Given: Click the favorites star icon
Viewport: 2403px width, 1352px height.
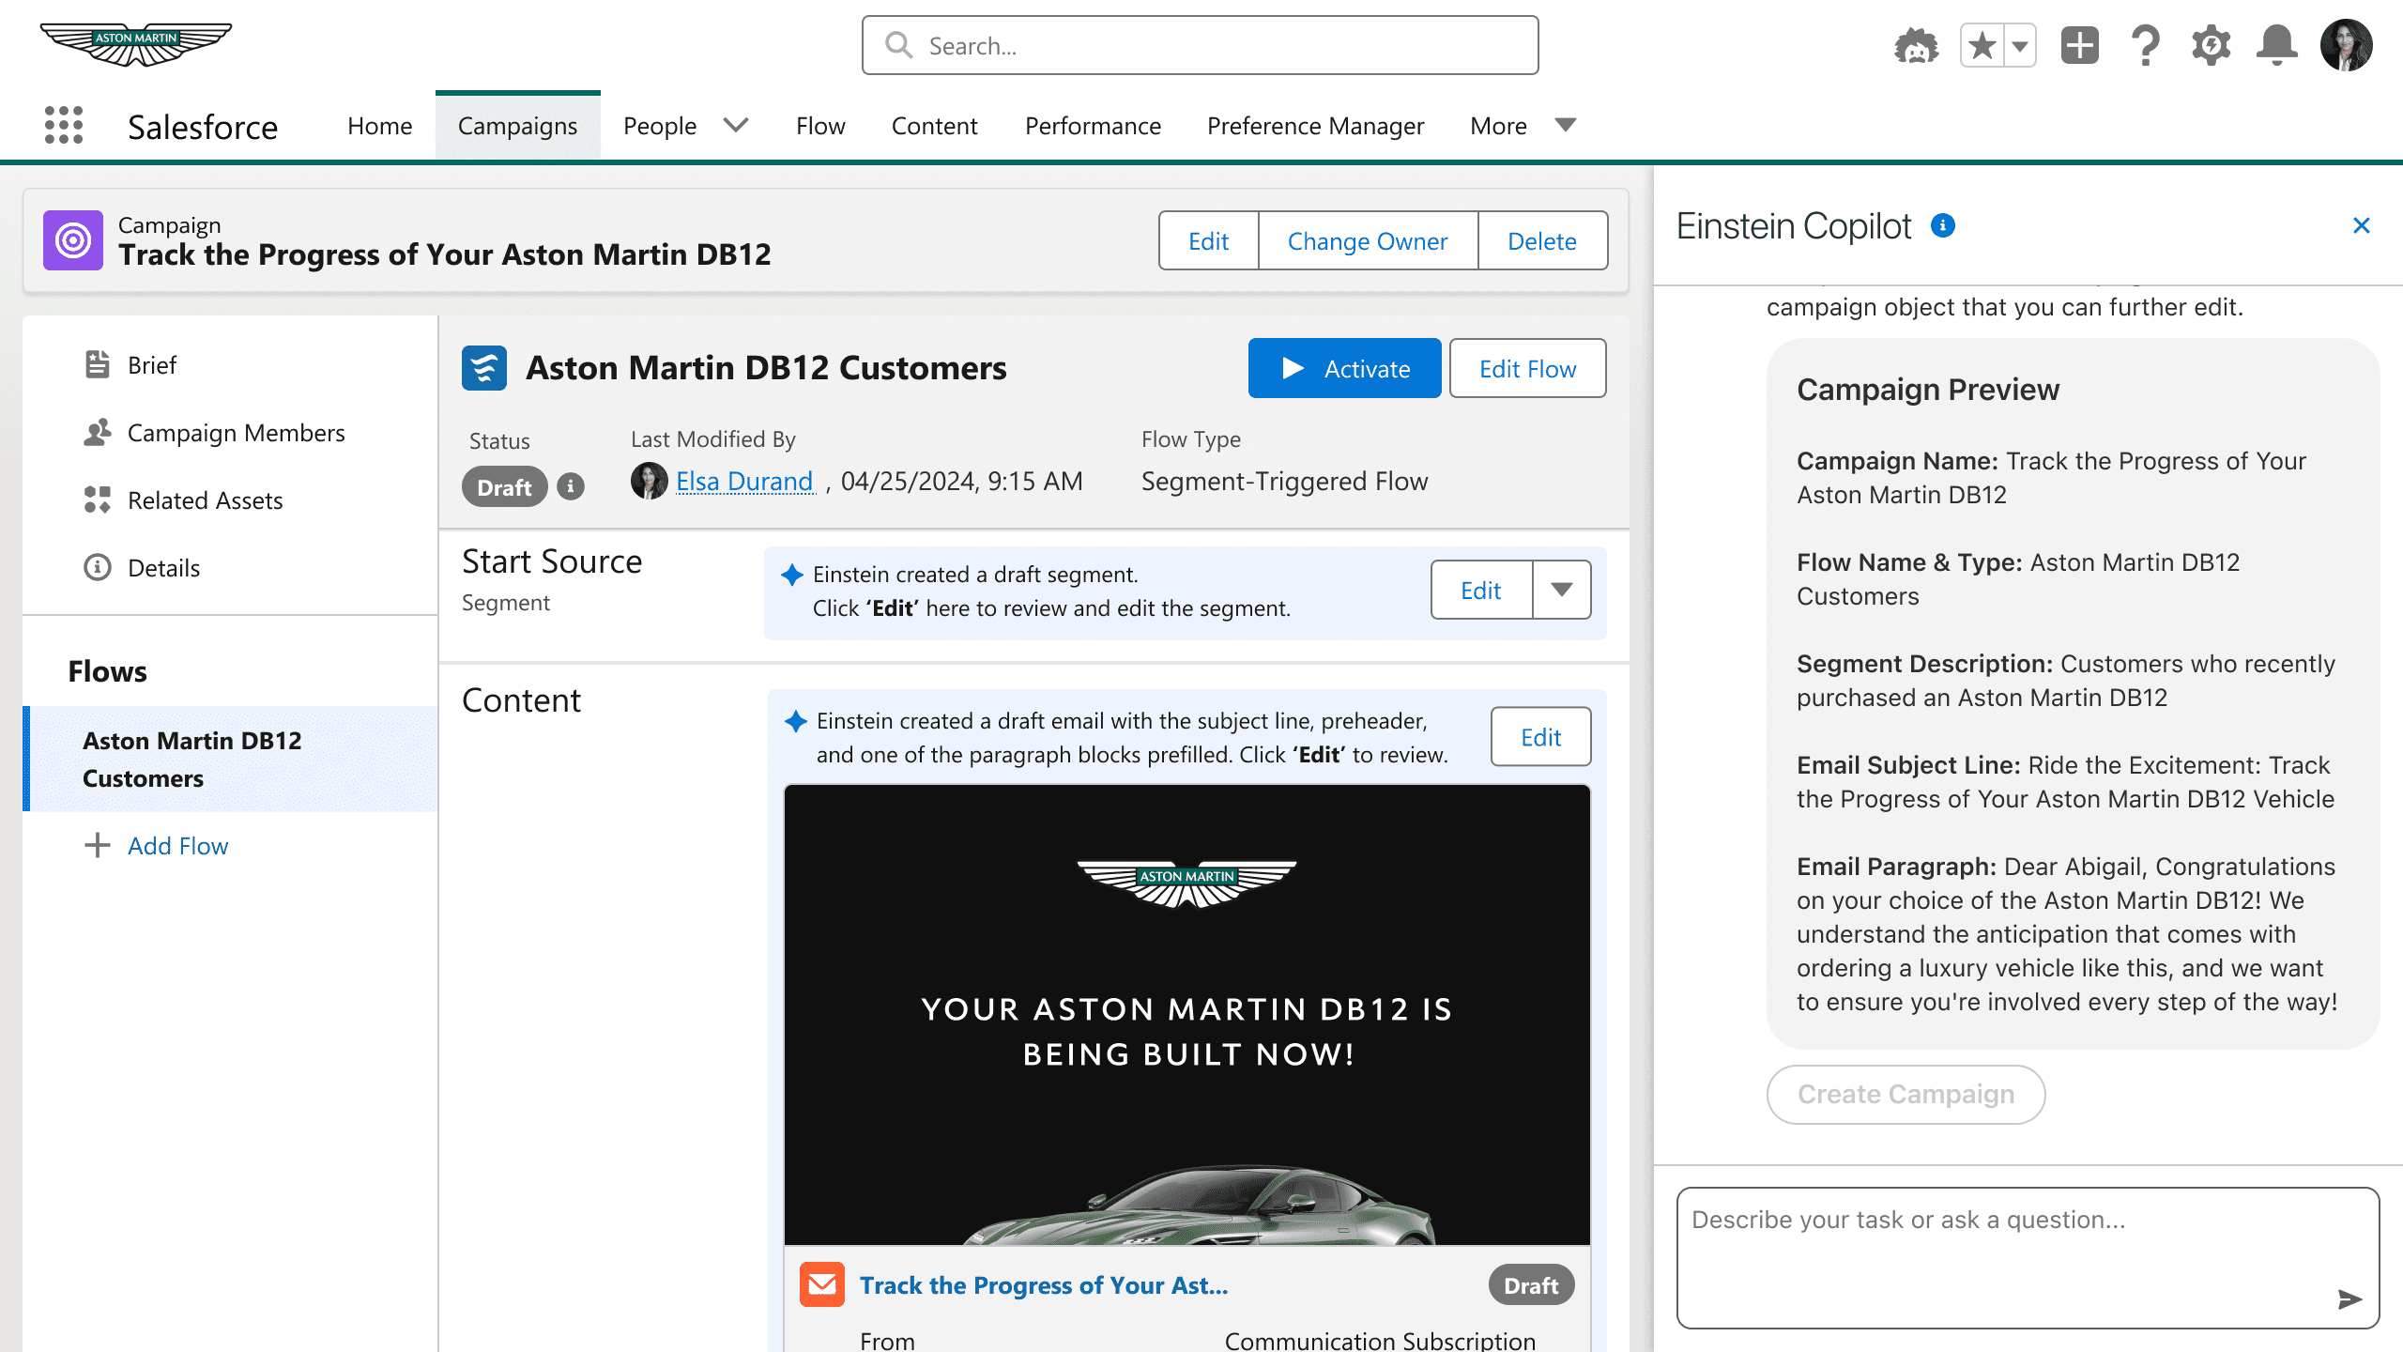Looking at the screenshot, I should 1982,44.
